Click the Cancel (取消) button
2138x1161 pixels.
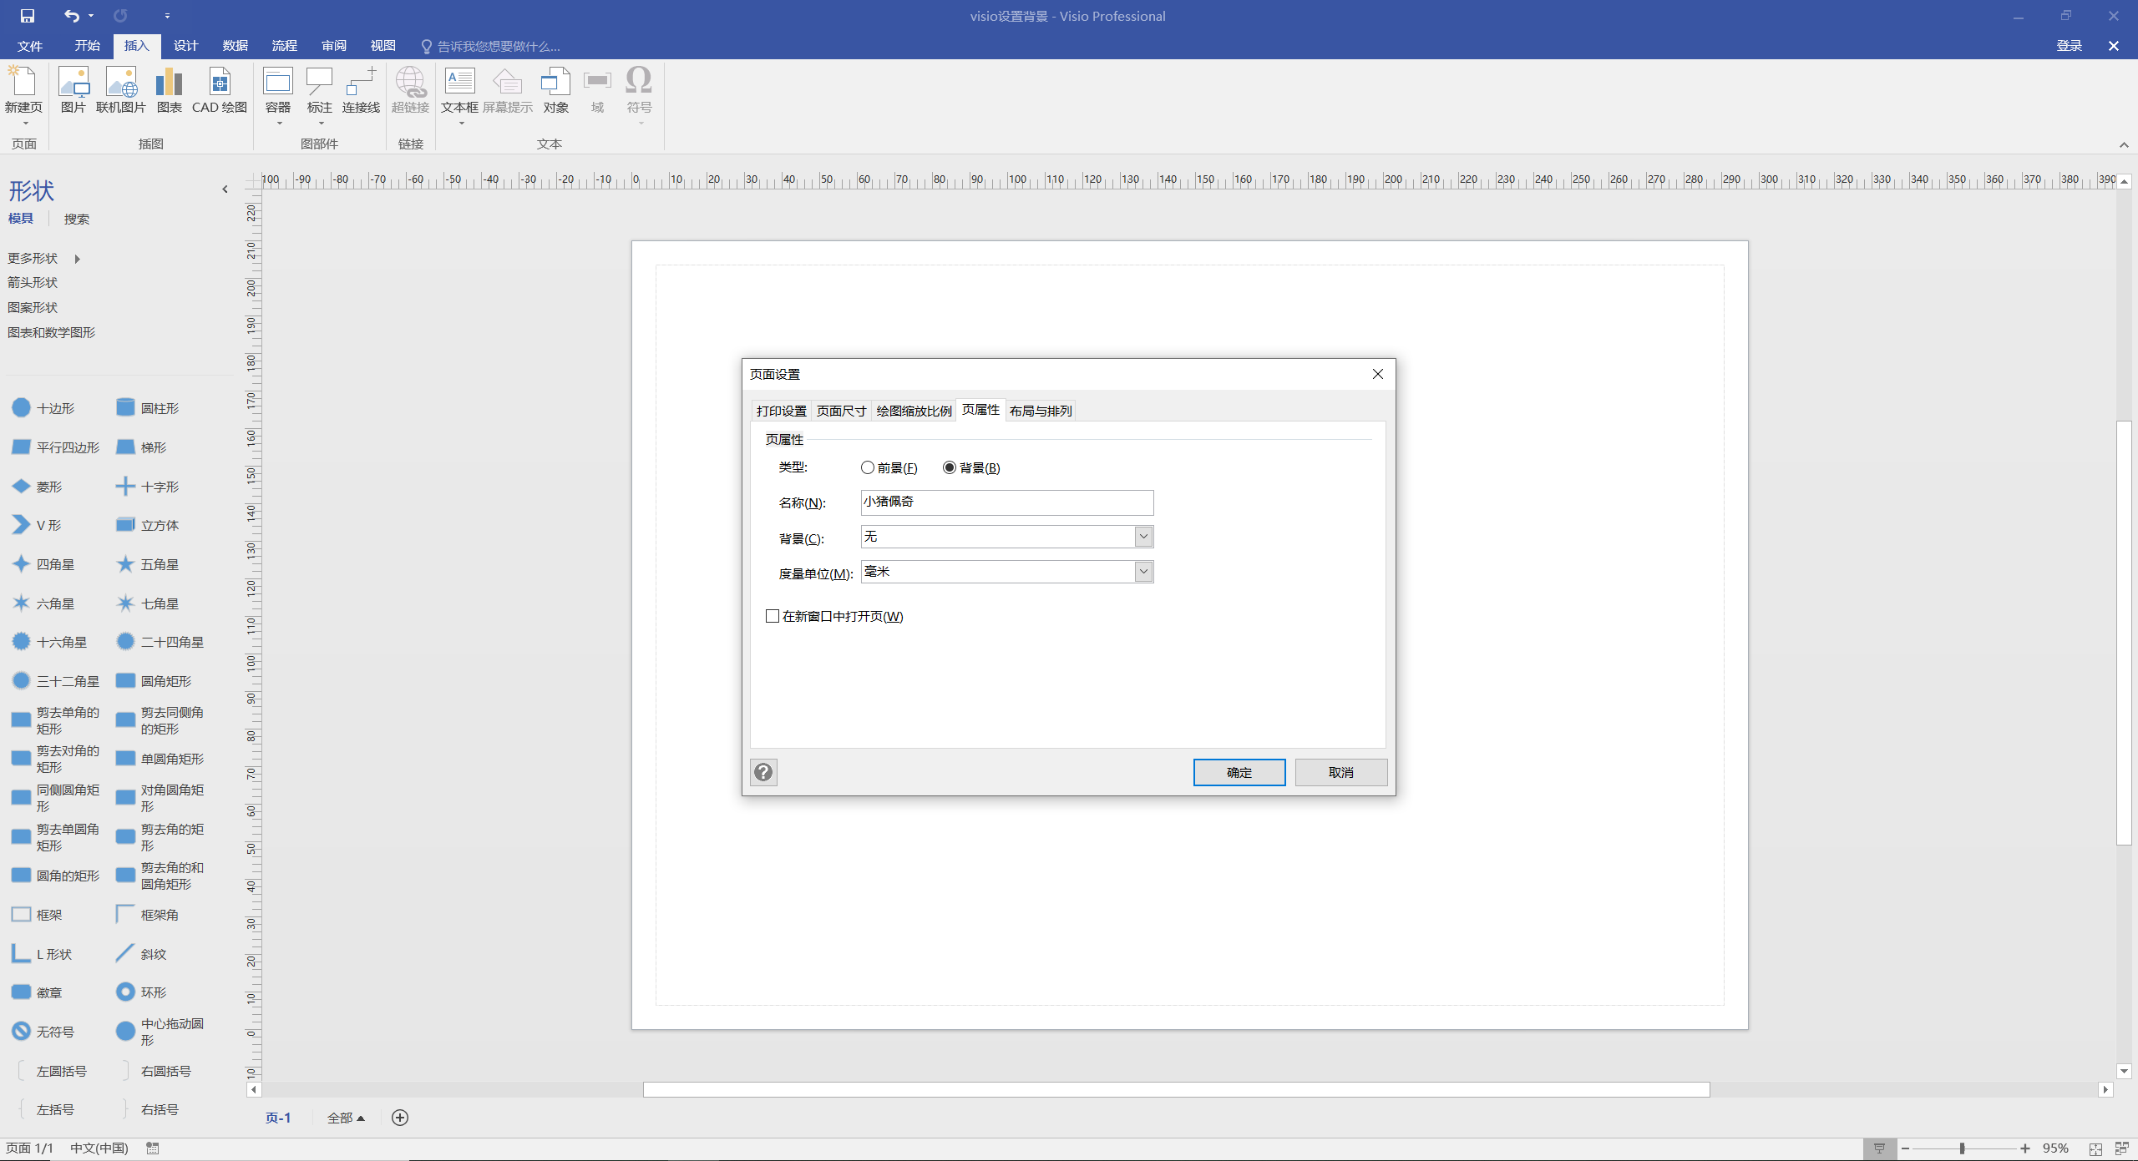[1341, 772]
